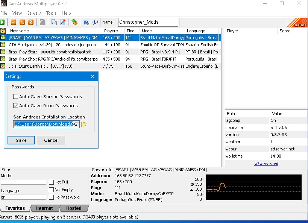Click Cancel in the Settings dialog

(51, 140)
